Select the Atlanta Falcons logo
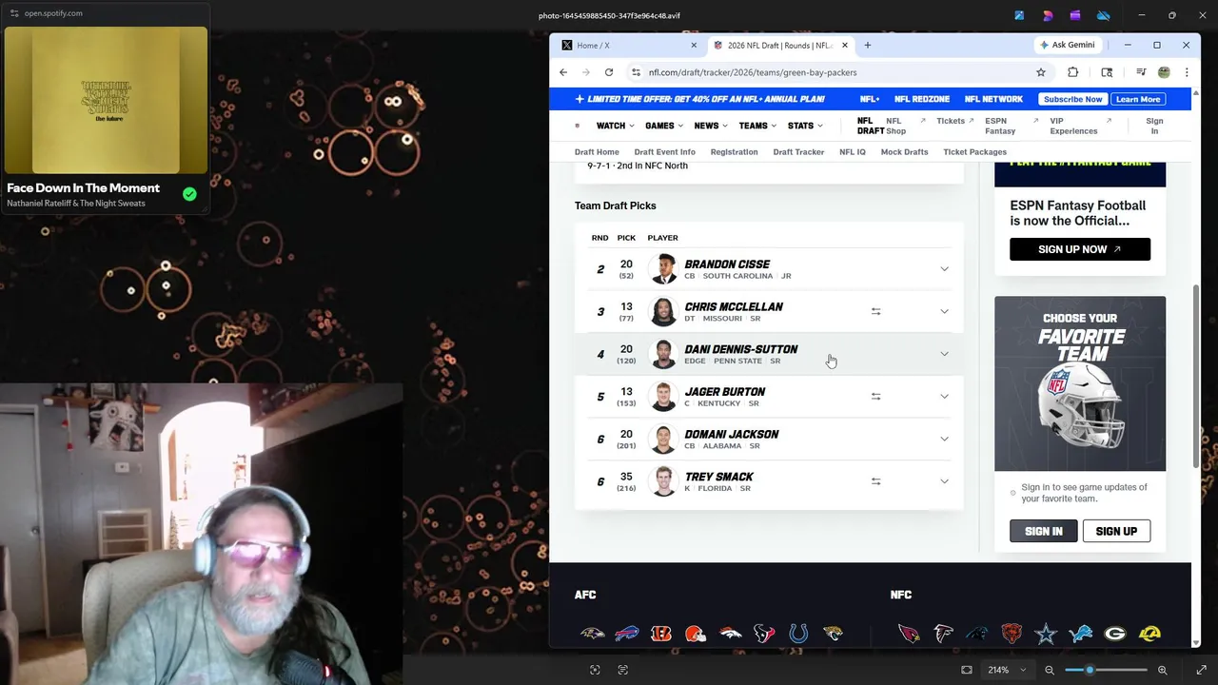 (x=943, y=634)
